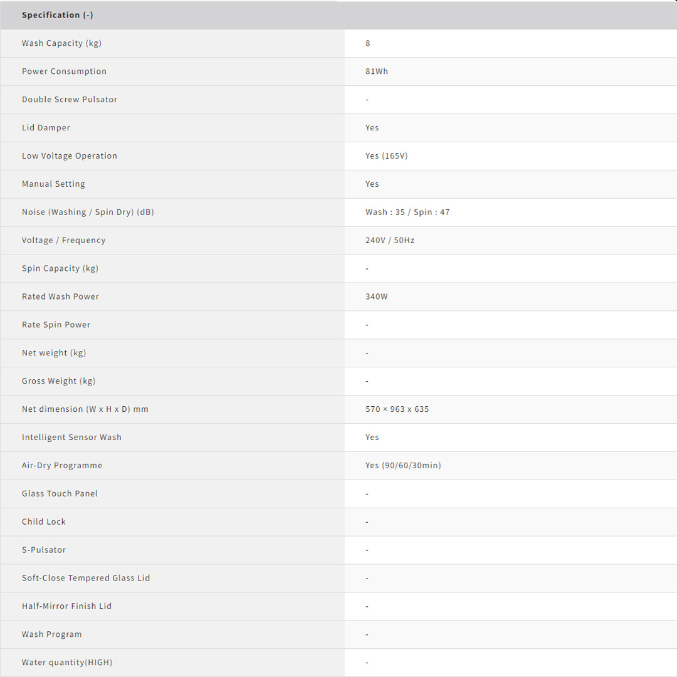
Task: Select the Wash : 35 / Spin : 47 noise value
Action: (x=407, y=213)
